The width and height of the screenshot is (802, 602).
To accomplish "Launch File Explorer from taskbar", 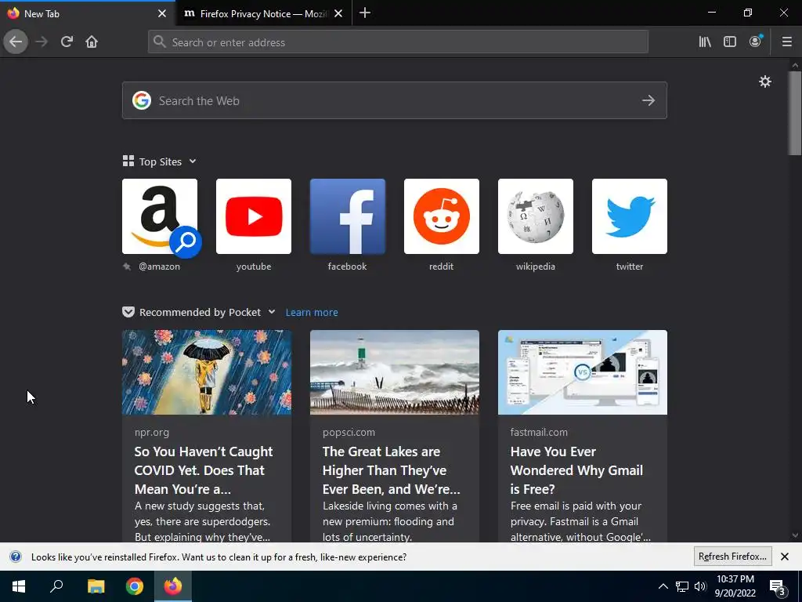I will pos(96,586).
